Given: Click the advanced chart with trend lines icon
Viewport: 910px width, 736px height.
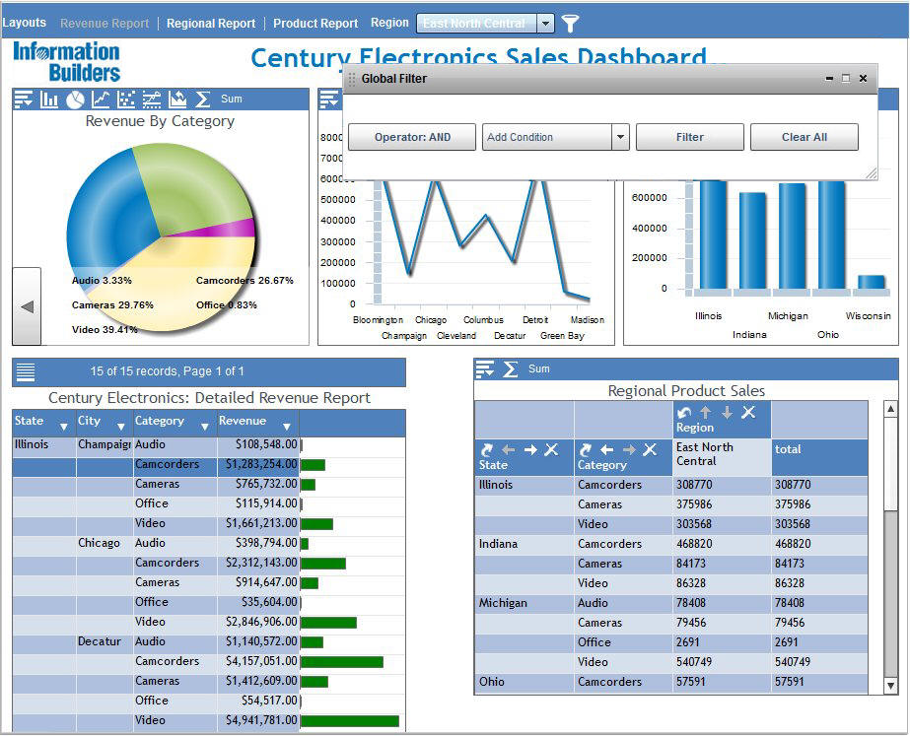Looking at the screenshot, I should 152,100.
